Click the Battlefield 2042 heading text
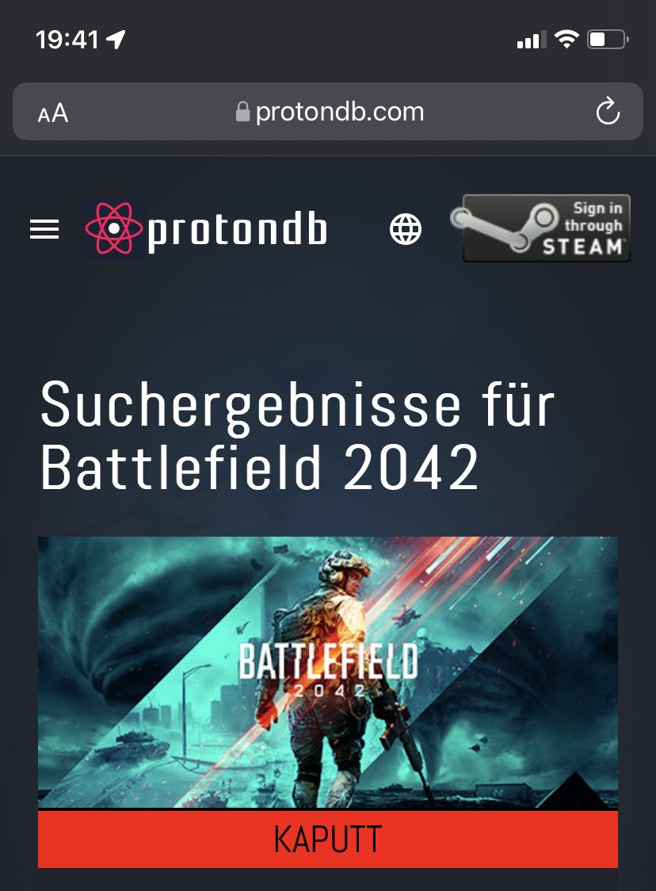 259,467
